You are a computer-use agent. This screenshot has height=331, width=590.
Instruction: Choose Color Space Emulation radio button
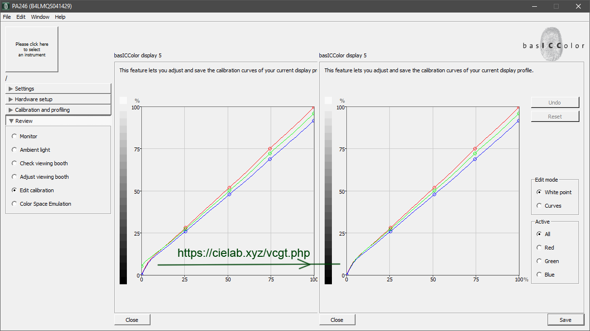point(14,204)
